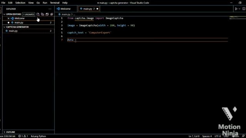
Task: Click the Explorer panel title
Action: (x=11, y=9)
